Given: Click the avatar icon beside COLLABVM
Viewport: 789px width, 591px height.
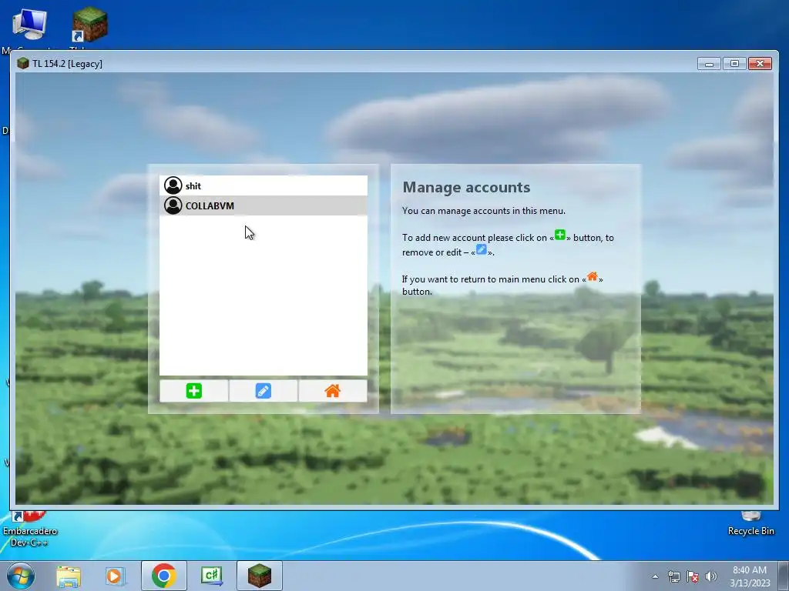Looking at the screenshot, I should click(x=173, y=205).
